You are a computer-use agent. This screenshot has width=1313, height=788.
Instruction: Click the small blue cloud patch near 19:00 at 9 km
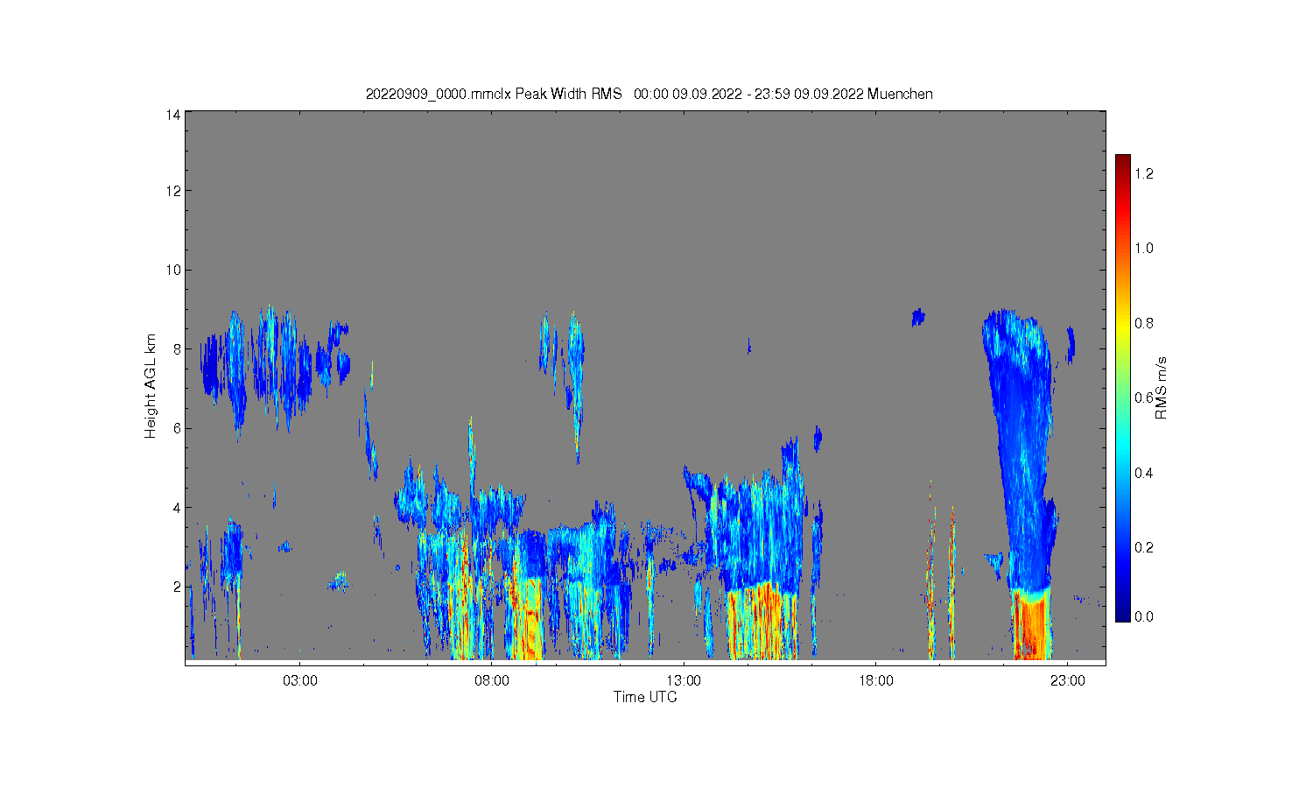click(x=917, y=317)
